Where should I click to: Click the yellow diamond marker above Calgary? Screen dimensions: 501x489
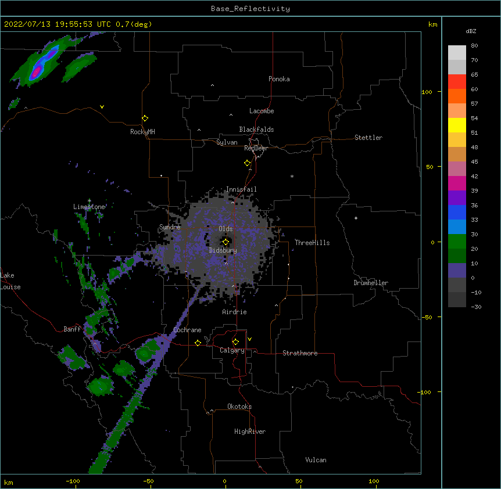pos(235,342)
